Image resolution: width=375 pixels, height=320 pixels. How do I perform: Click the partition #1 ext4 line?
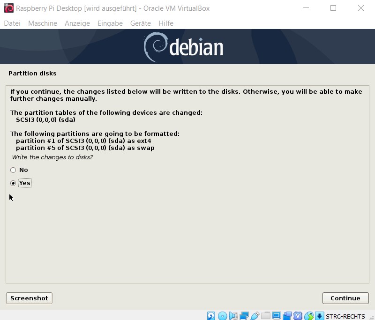click(x=83, y=141)
